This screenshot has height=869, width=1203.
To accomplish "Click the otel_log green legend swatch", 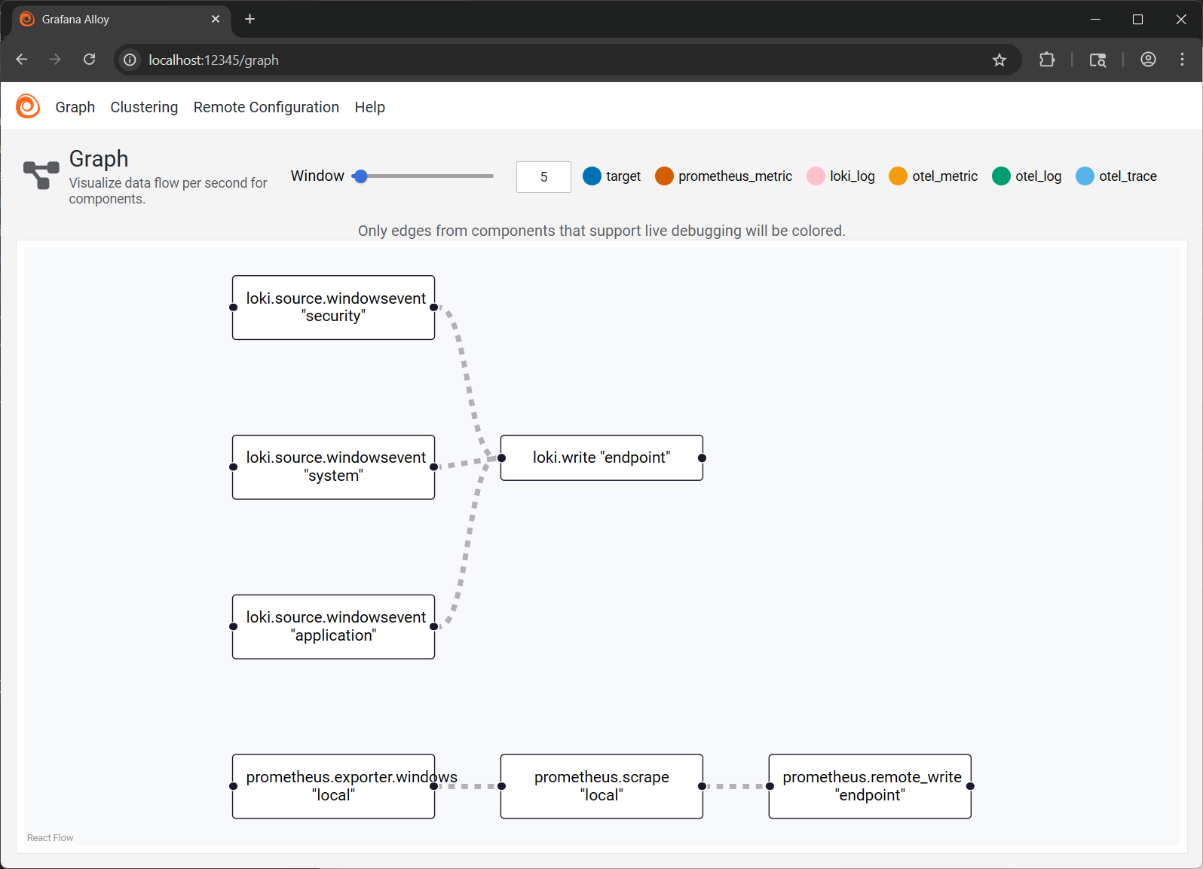I will pyautogui.click(x=1001, y=176).
